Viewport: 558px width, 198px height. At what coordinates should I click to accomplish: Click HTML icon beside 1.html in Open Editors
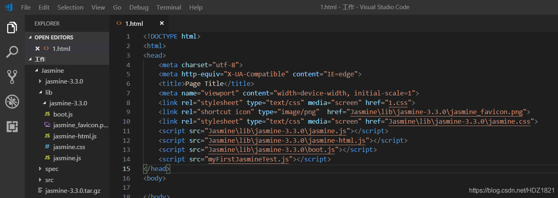coord(47,49)
